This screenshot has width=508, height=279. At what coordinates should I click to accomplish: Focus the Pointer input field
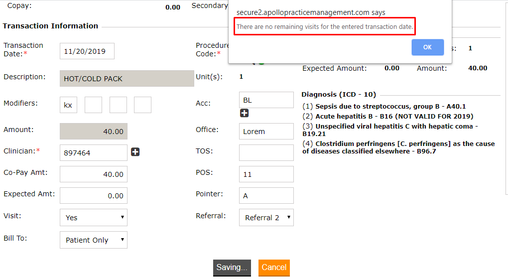(x=266, y=196)
